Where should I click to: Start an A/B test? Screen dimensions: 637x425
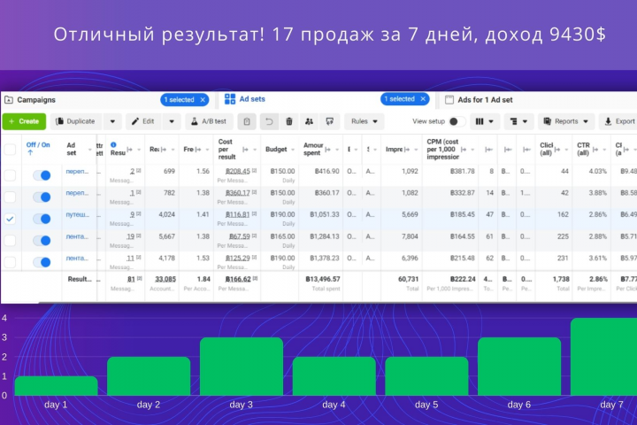point(209,121)
